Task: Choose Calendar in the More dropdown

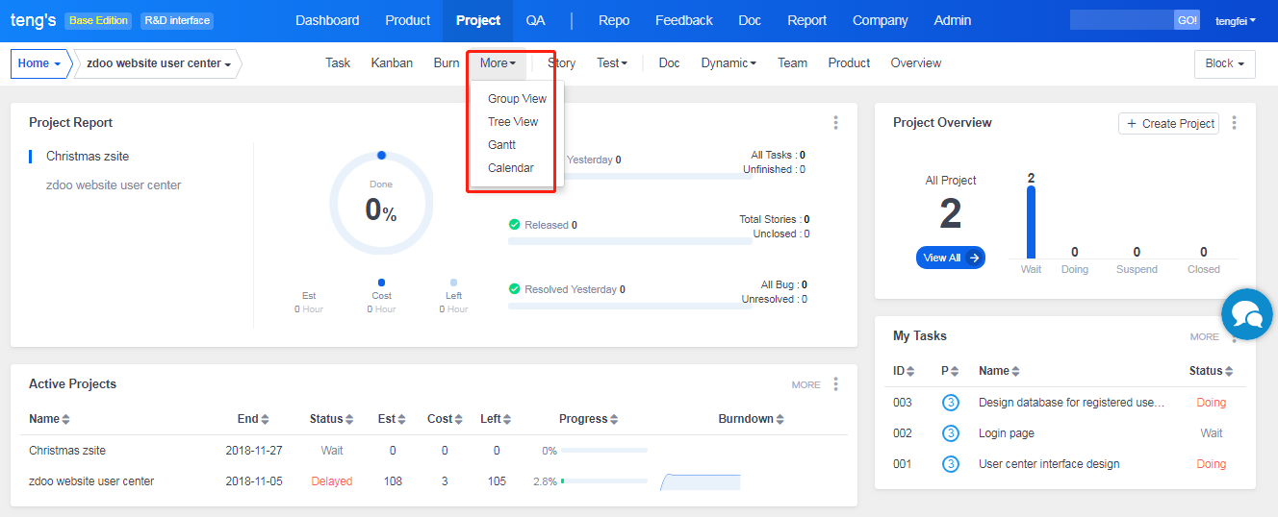Action: click(510, 168)
